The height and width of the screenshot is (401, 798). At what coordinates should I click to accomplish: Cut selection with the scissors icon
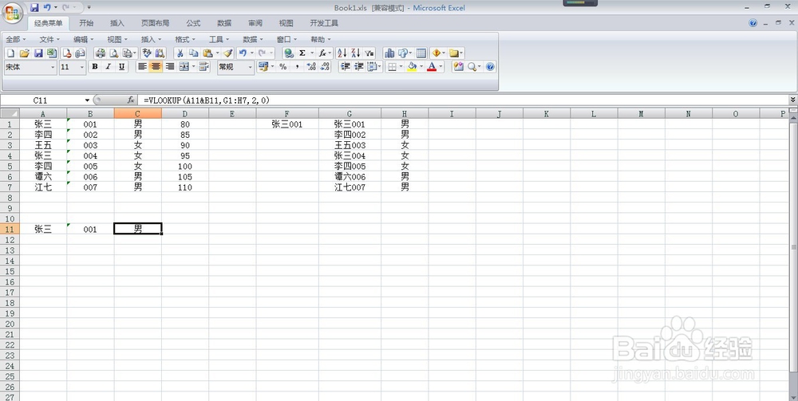180,53
